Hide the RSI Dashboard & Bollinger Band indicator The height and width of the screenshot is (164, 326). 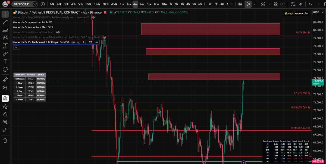tap(73, 42)
